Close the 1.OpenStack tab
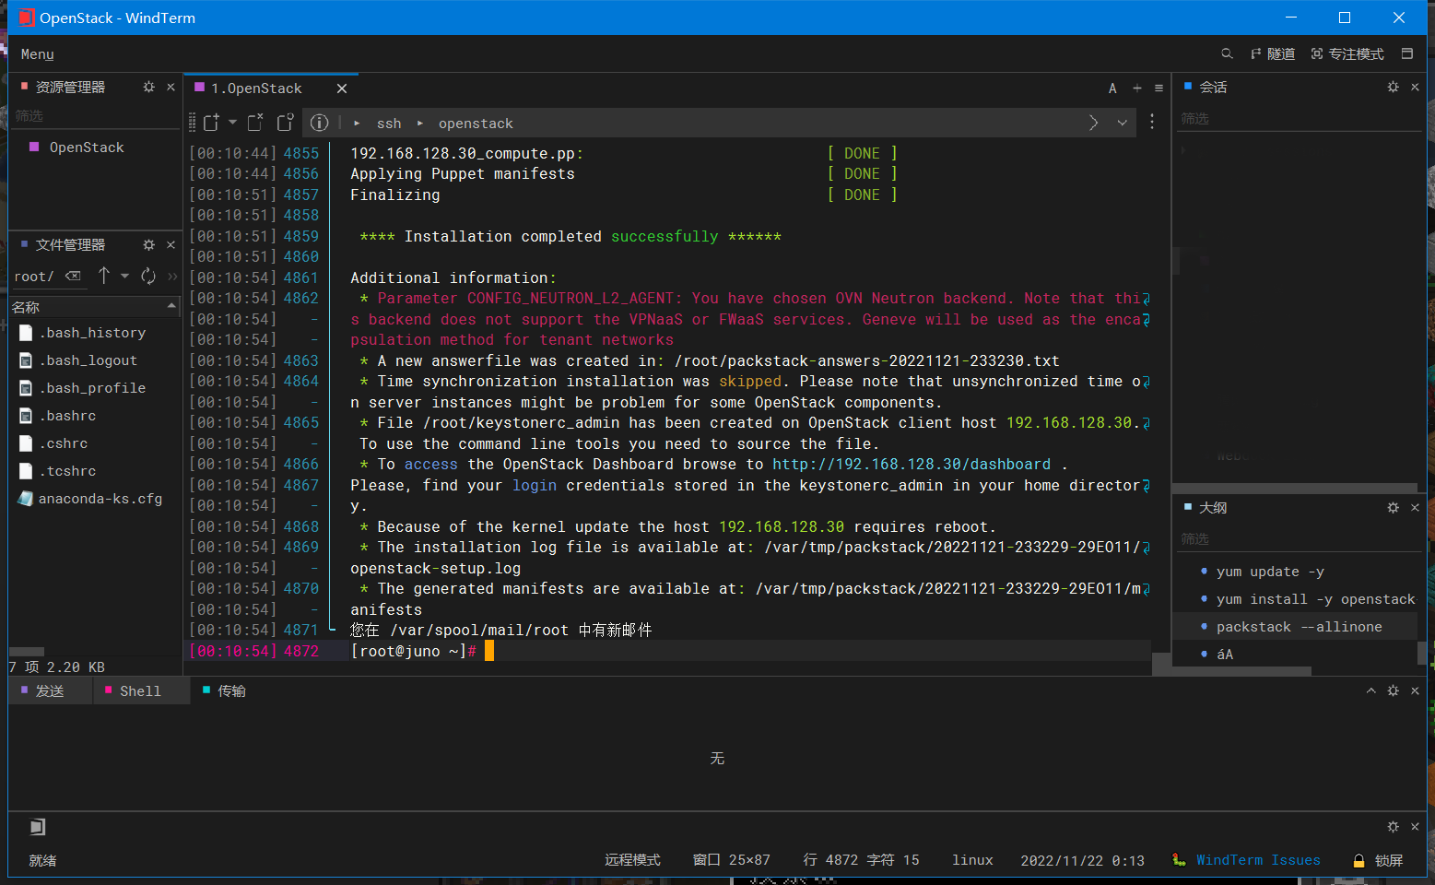This screenshot has height=885, width=1435. (342, 88)
